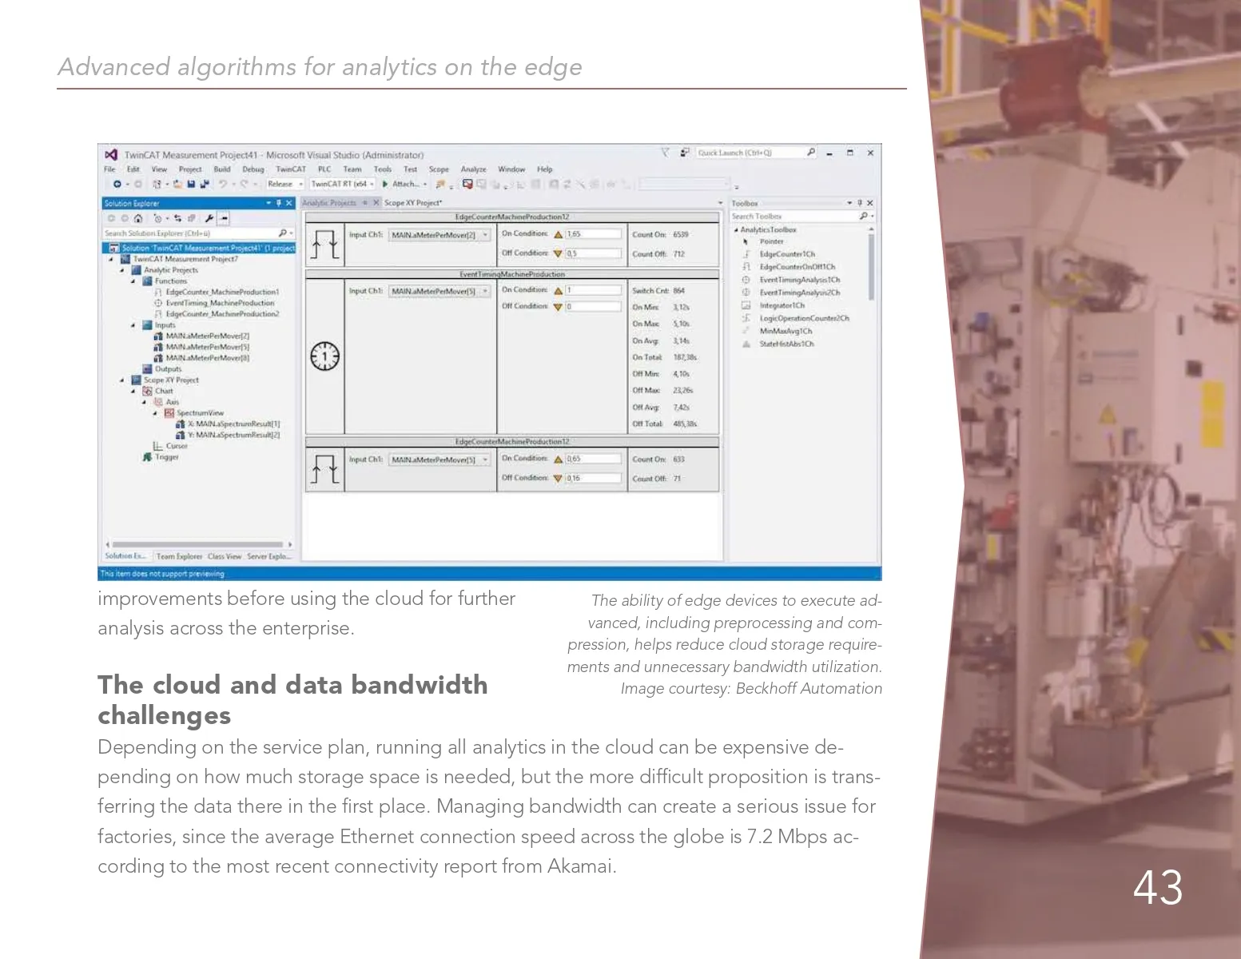Image resolution: width=1241 pixels, height=959 pixels.
Task: Select EdgeCounterOnOff1Ch in the Analytics Toolbox
Action: pos(796,267)
